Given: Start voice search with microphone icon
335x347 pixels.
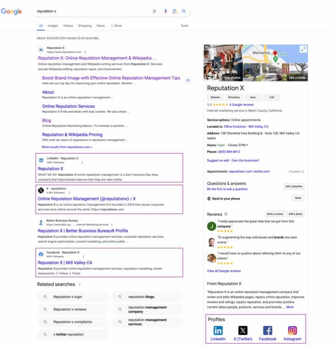Looking at the screenshot, I should 165,11.
